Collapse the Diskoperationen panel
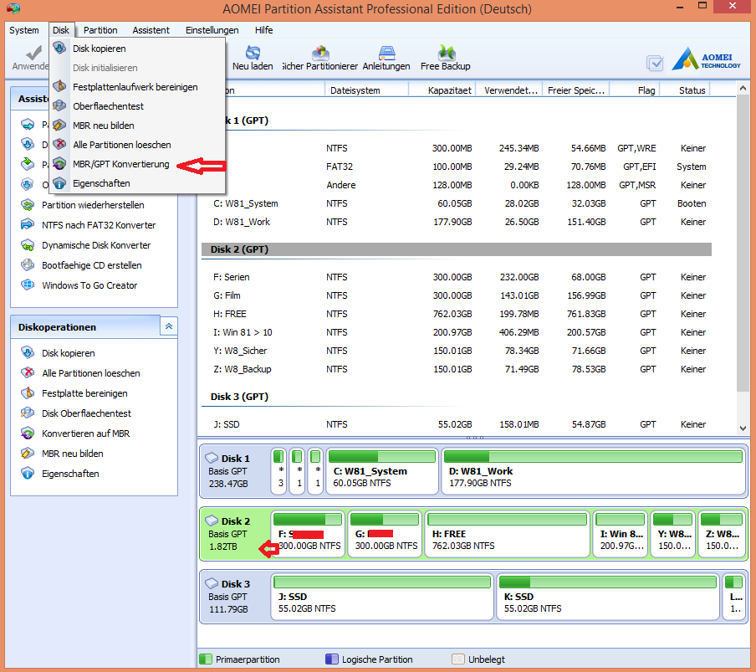756x672 pixels. click(x=169, y=326)
